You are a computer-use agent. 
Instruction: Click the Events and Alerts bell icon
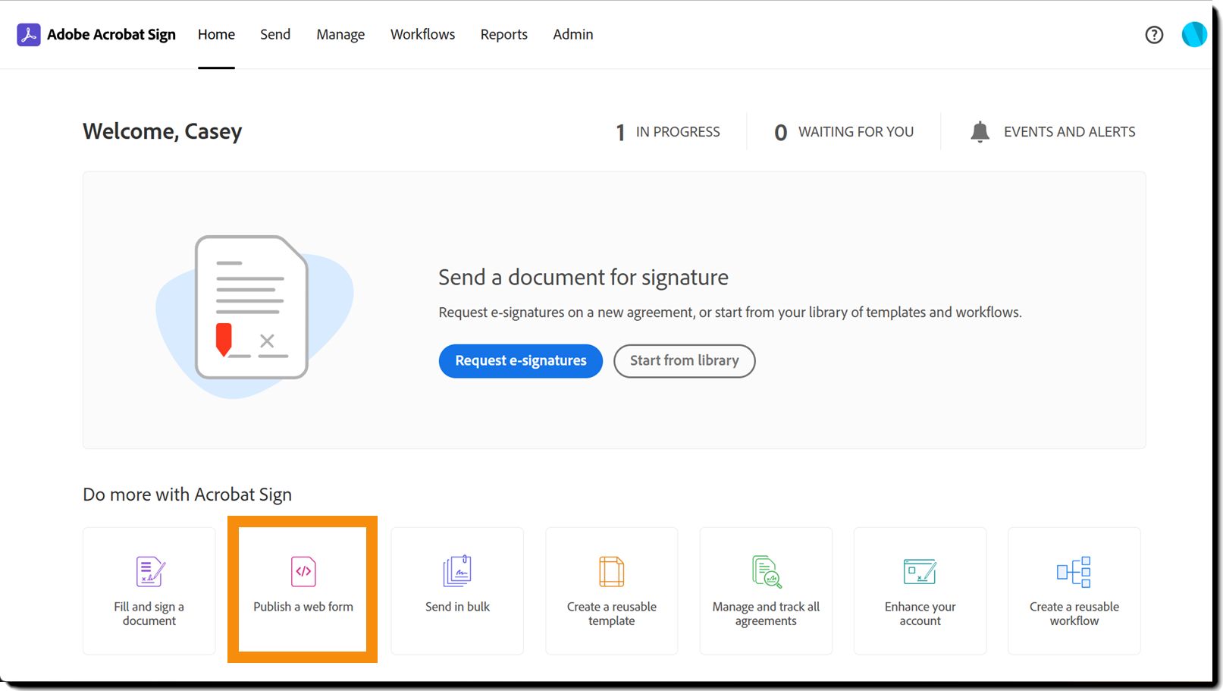coord(980,132)
